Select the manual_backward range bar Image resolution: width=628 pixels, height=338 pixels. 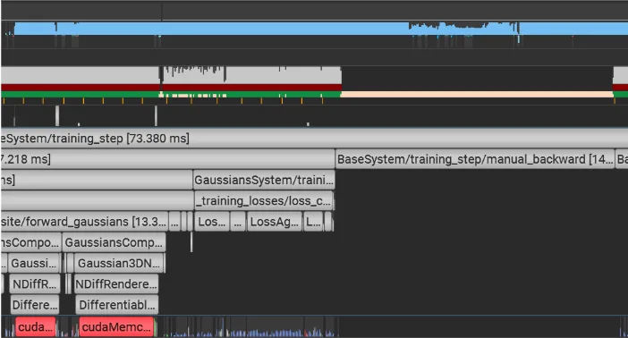pyautogui.click(x=475, y=159)
